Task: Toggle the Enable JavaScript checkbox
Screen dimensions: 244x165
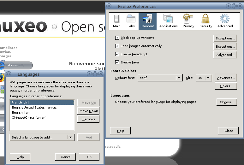Action: pyautogui.click(x=117, y=54)
